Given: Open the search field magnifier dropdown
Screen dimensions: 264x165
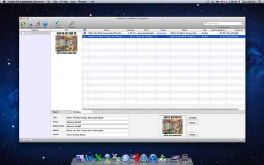Looking at the screenshot, I should (205, 24).
